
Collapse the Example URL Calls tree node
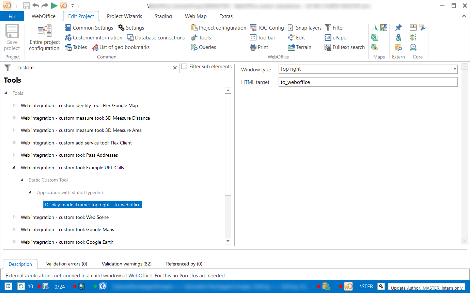(x=14, y=168)
